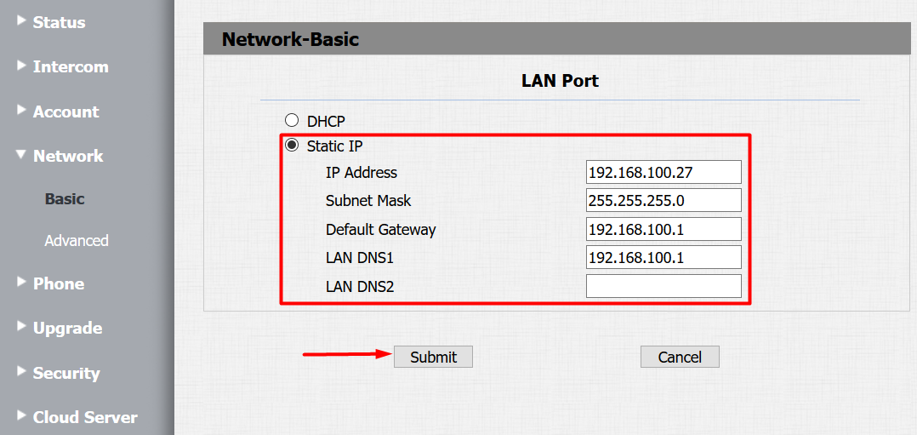917x435 pixels.
Task: Focus the Default Gateway field
Action: [x=664, y=229]
